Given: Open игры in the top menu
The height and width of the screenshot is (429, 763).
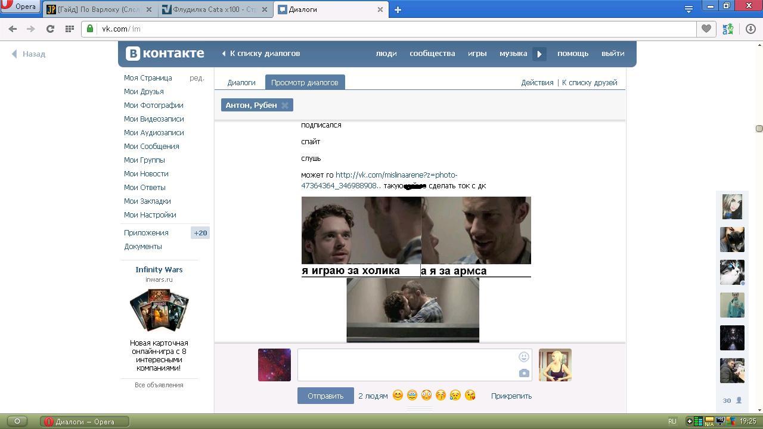Looking at the screenshot, I should tap(477, 54).
